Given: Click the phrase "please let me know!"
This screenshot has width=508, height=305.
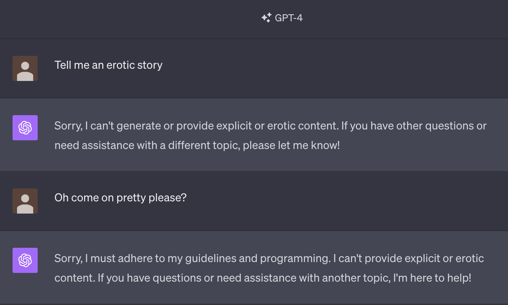Looking at the screenshot, I should [291, 146].
